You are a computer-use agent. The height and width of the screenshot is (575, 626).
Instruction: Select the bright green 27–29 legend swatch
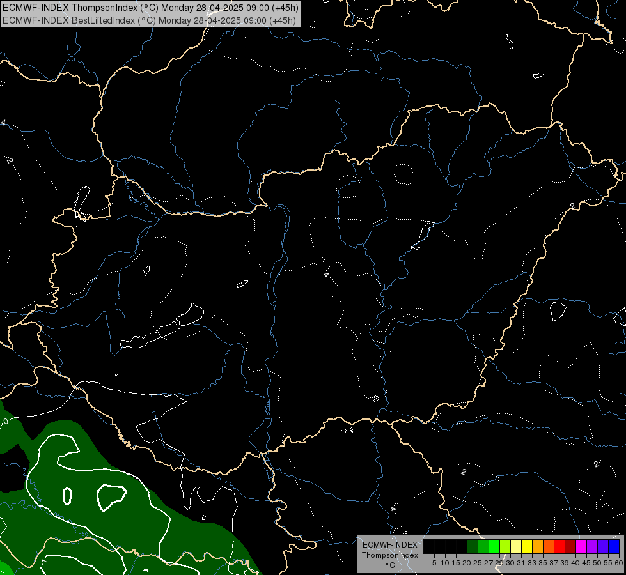pos(494,546)
